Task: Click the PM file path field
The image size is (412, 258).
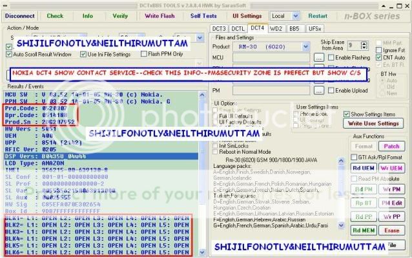Action: click(271, 91)
